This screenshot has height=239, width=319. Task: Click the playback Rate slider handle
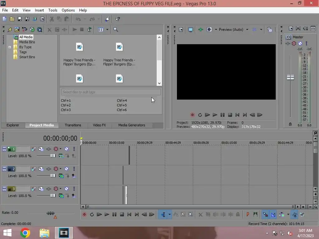50,213
